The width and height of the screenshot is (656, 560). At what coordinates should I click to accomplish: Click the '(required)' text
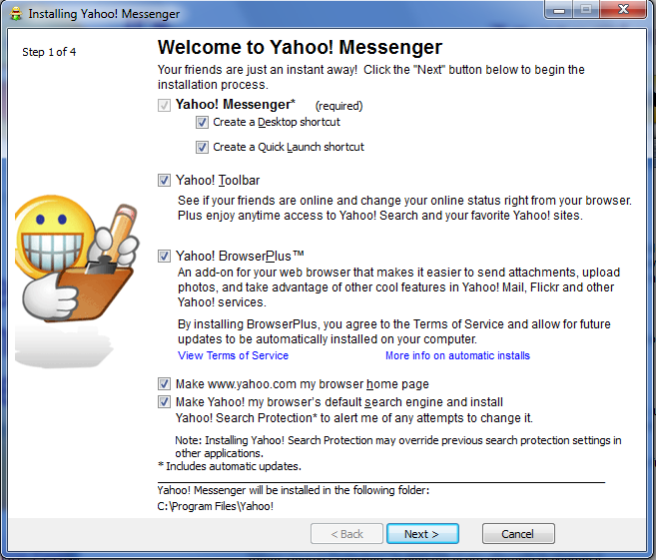point(338,106)
